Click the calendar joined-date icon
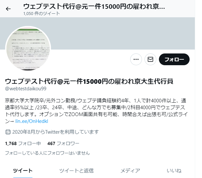202x178 pixels. tap(8, 132)
